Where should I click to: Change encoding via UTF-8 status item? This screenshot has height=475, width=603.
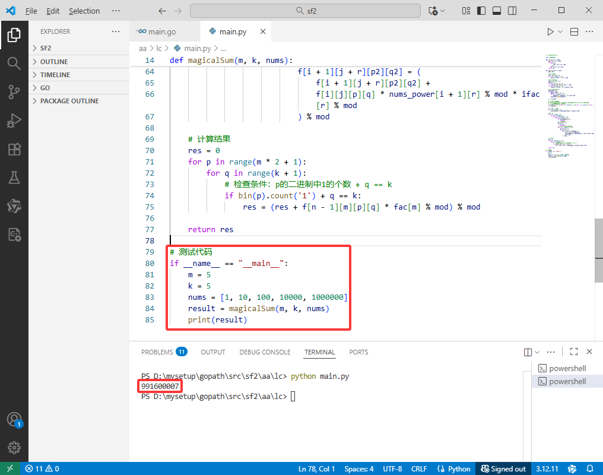point(392,468)
